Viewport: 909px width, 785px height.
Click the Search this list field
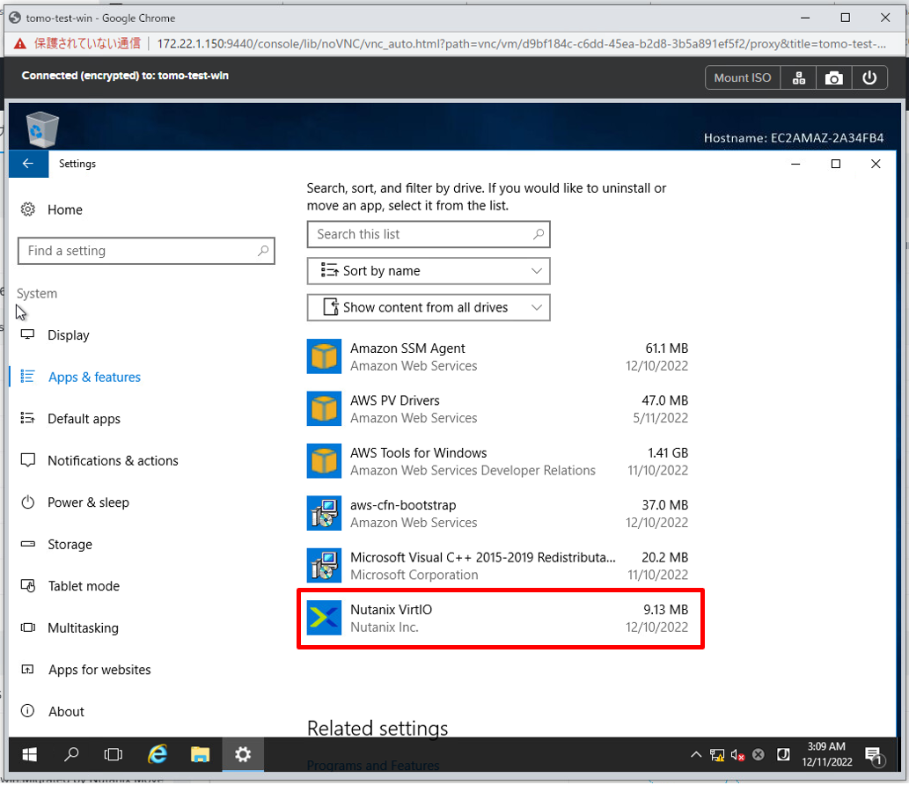(x=429, y=234)
